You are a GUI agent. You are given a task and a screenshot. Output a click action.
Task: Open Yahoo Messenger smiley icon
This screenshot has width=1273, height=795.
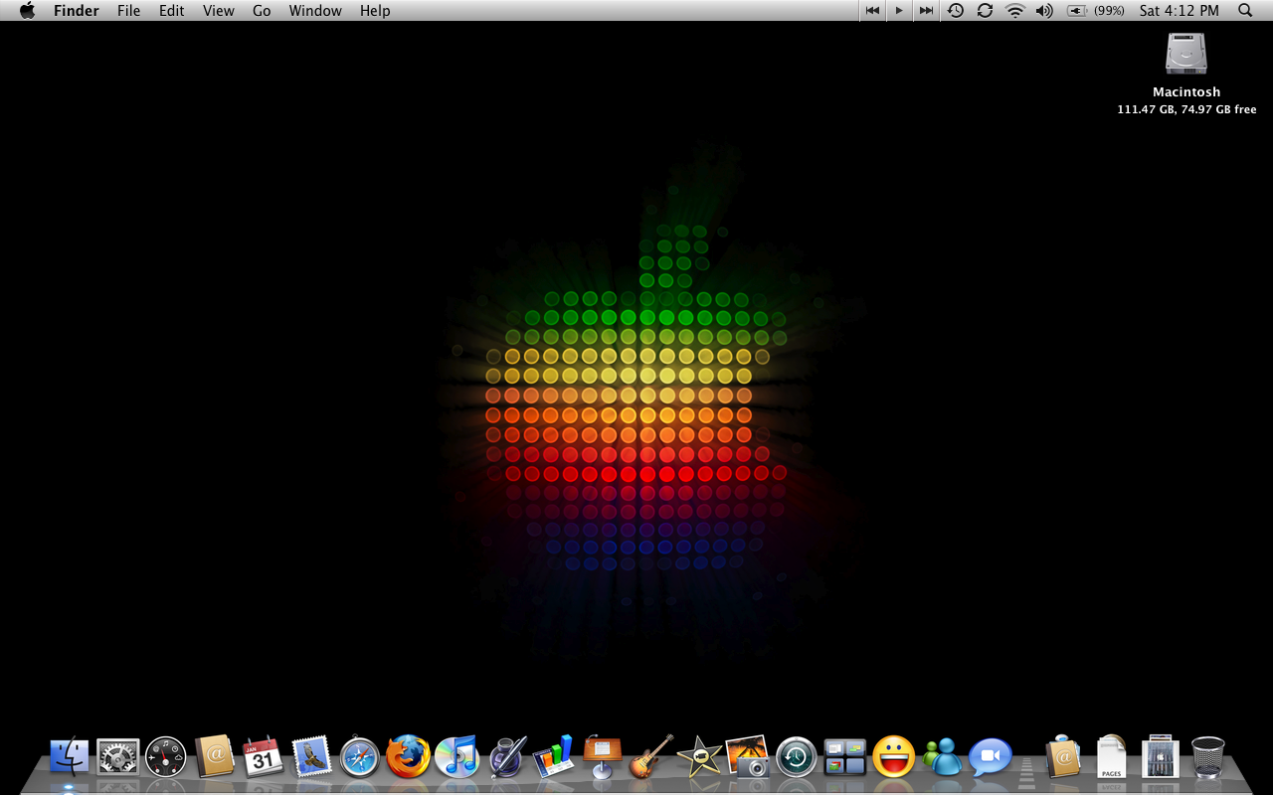893,757
